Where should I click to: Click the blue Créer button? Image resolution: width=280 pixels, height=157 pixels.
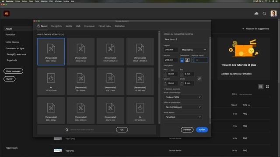[x=202, y=130]
